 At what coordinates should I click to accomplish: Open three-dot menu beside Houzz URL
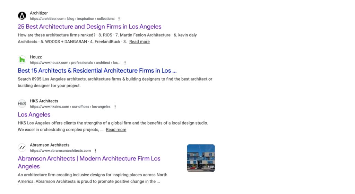[125, 63]
